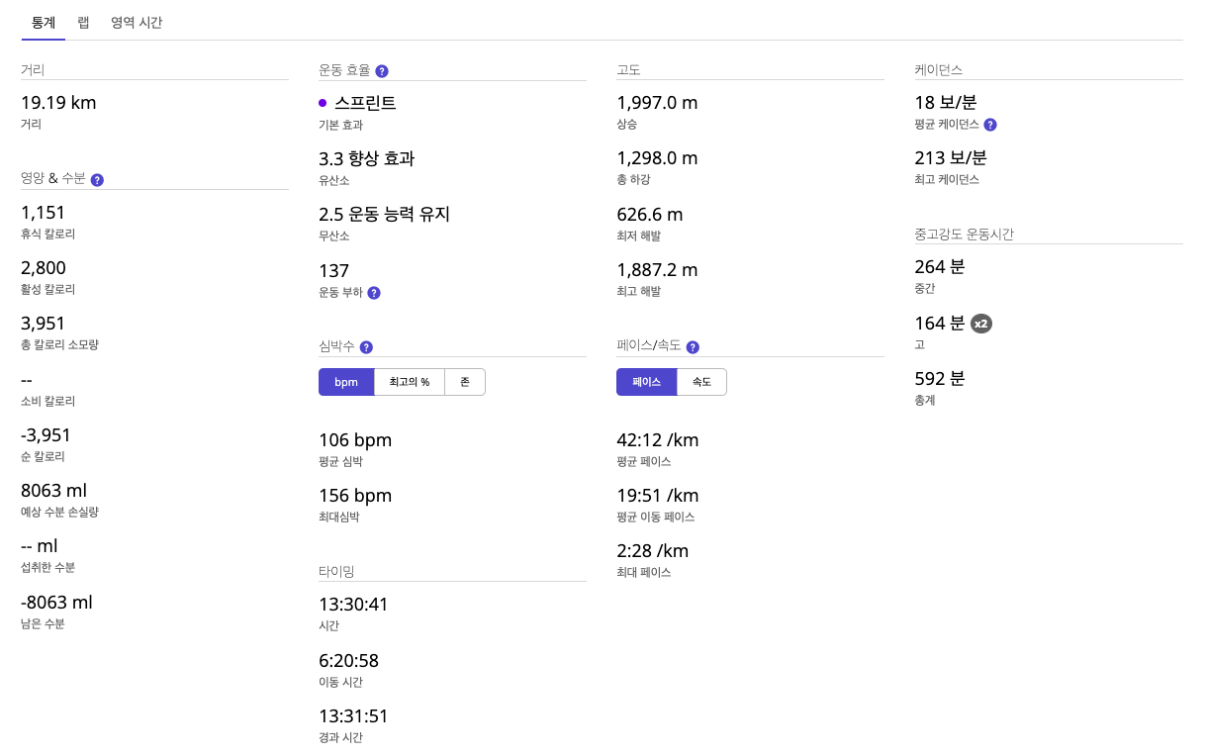Click the 156 bpm max heart rate value

click(x=355, y=495)
